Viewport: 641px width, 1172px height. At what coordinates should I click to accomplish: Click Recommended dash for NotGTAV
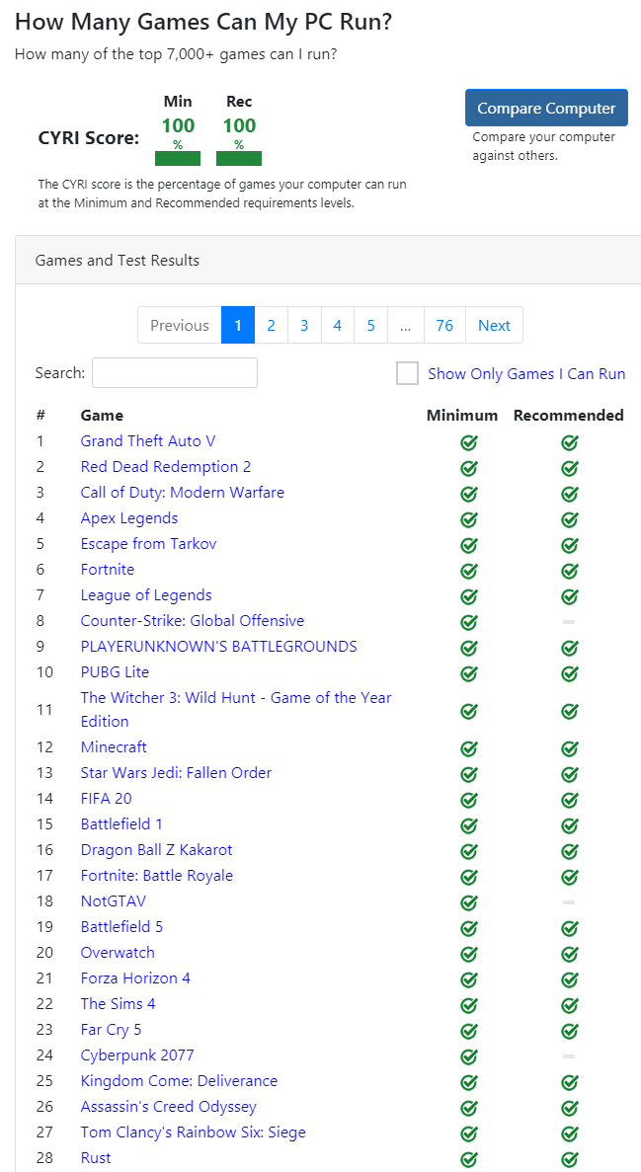pos(569,902)
